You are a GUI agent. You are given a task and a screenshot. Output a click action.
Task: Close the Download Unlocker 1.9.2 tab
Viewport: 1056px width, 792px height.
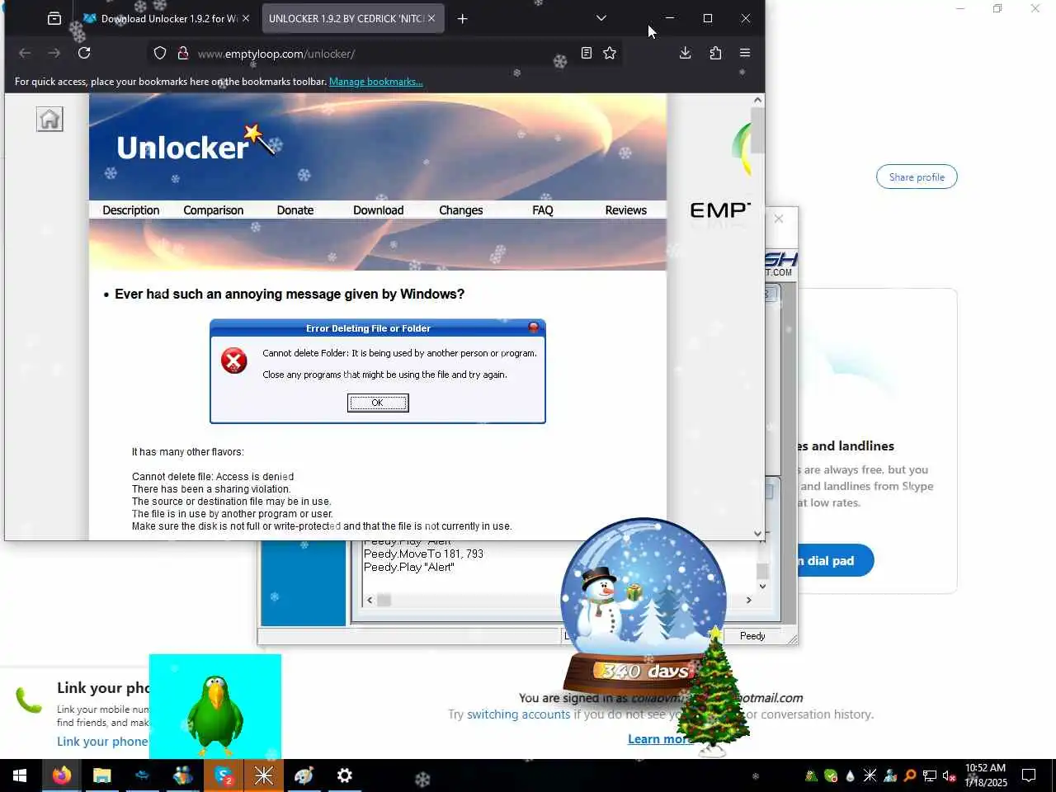pyautogui.click(x=245, y=18)
